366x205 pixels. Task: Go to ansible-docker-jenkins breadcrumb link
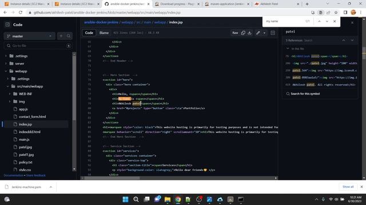click(x=101, y=22)
